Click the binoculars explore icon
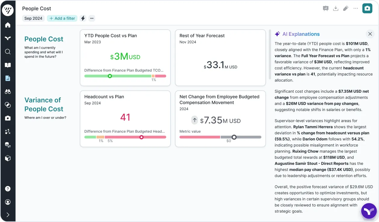This screenshot has height=222, width=379. click(x=8, y=92)
